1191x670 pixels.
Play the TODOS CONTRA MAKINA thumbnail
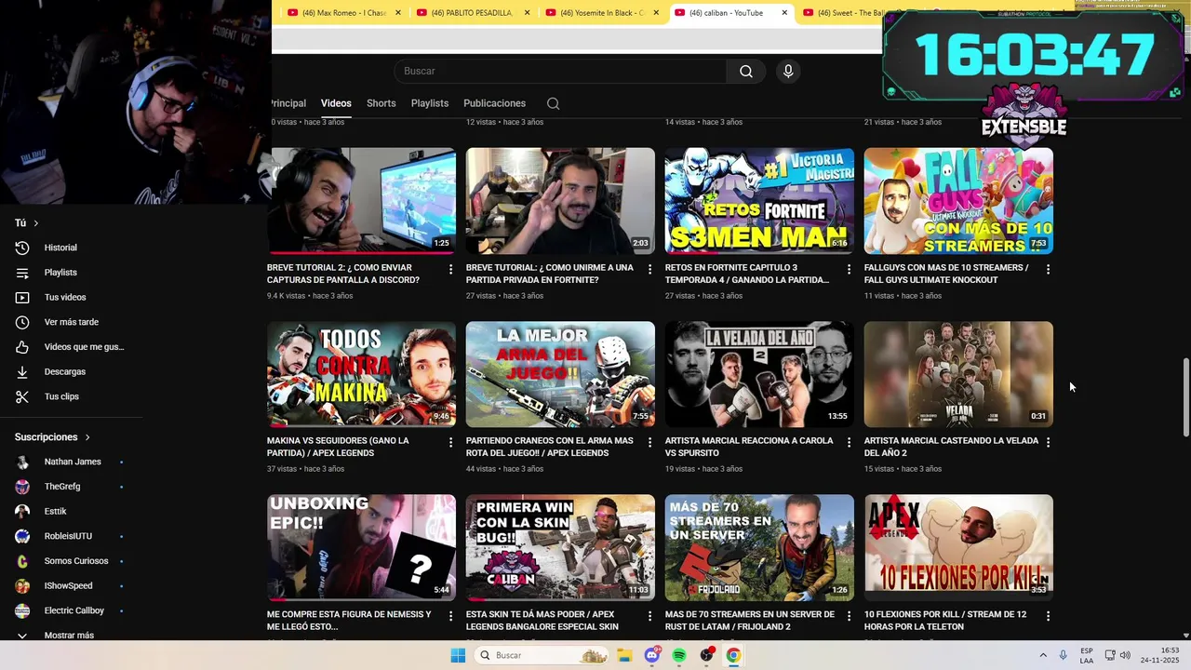click(x=362, y=374)
